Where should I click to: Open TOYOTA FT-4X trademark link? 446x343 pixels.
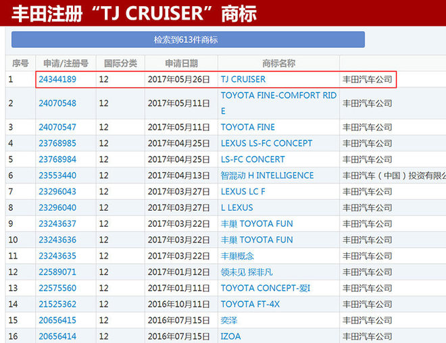(250, 305)
